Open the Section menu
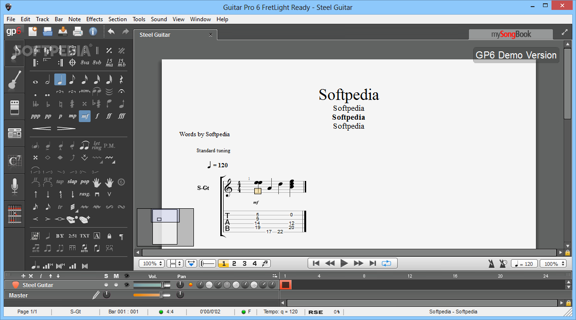576x320 pixels. (117, 19)
